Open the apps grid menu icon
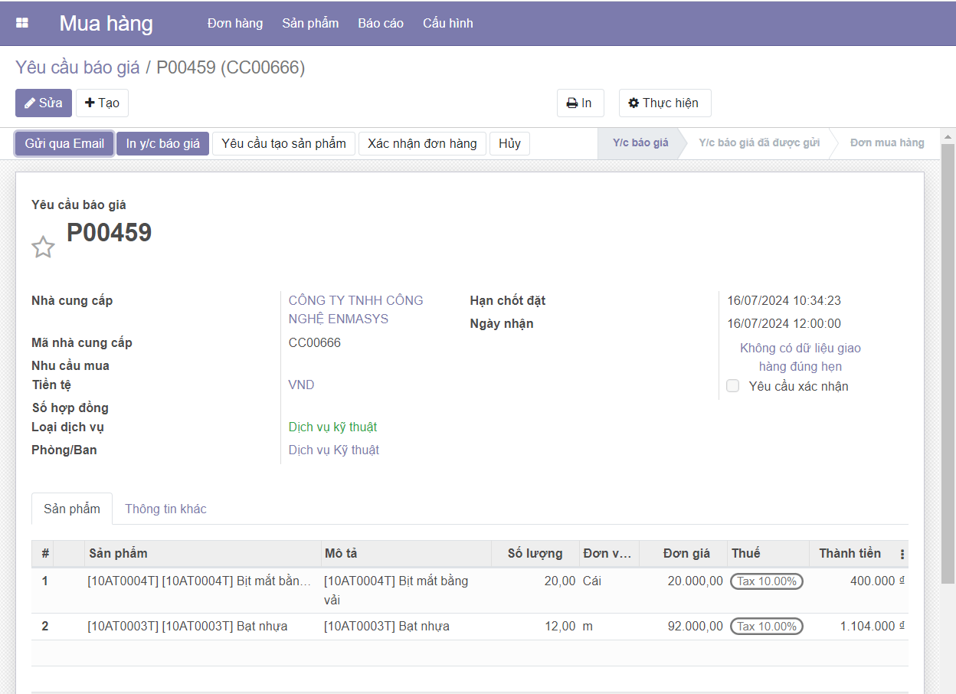This screenshot has height=694, width=956. click(22, 23)
